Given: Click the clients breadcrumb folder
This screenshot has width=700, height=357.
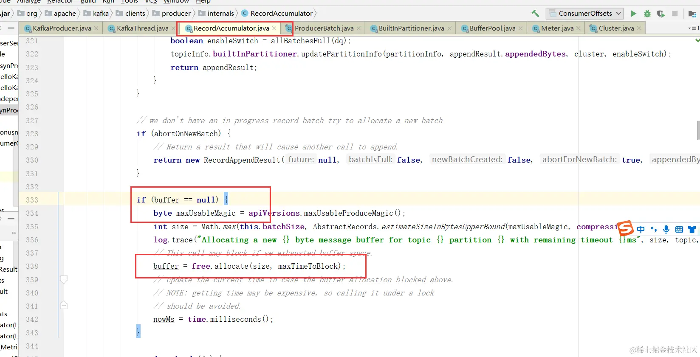Looking at the screenshot, I should click(131, 14).
